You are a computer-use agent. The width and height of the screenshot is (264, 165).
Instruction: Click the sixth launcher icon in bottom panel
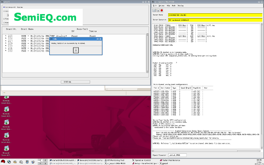(x=33, y=162)
